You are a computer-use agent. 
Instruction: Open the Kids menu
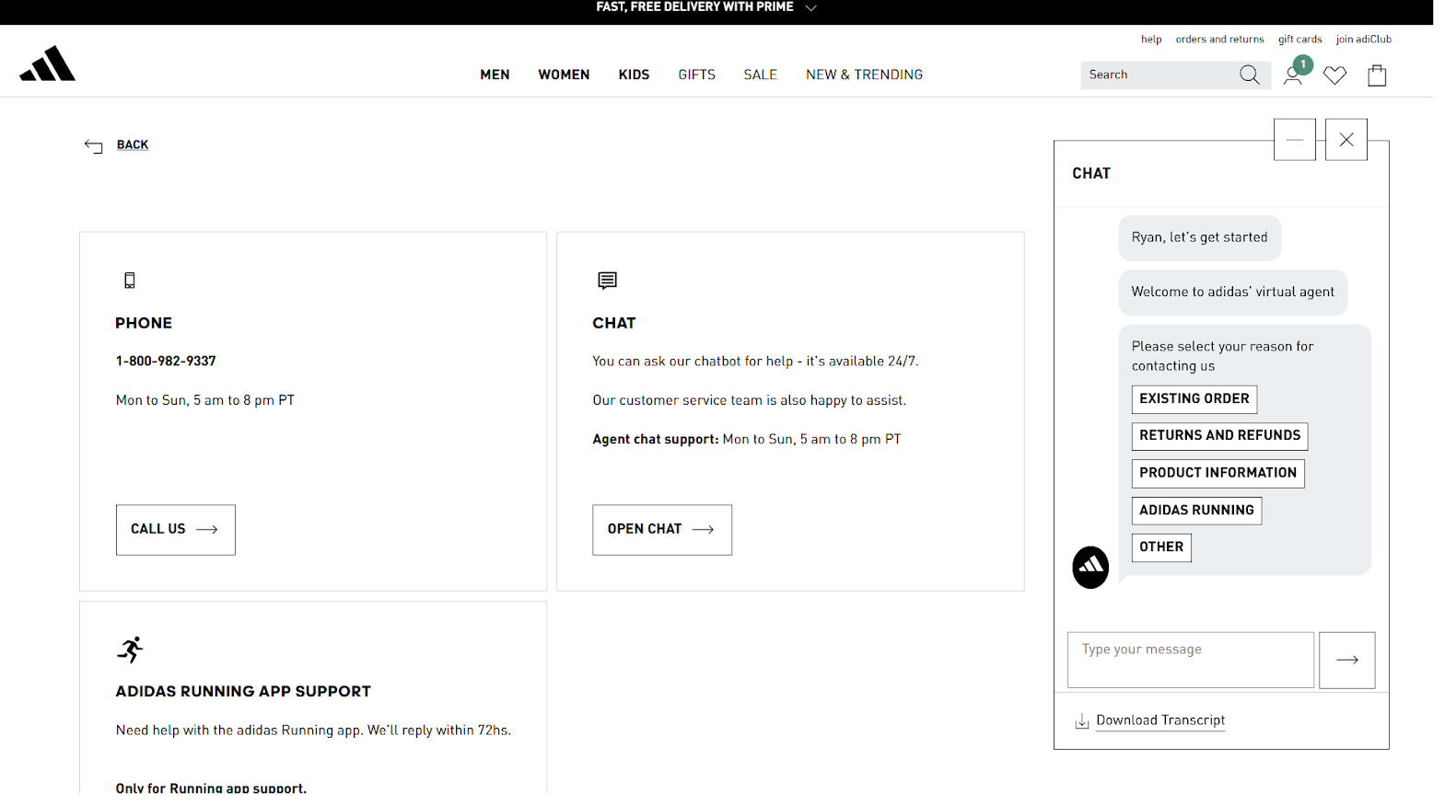[634, 75]
